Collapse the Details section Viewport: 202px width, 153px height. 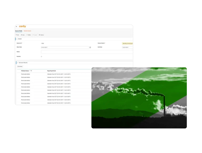tap(17, 39)
